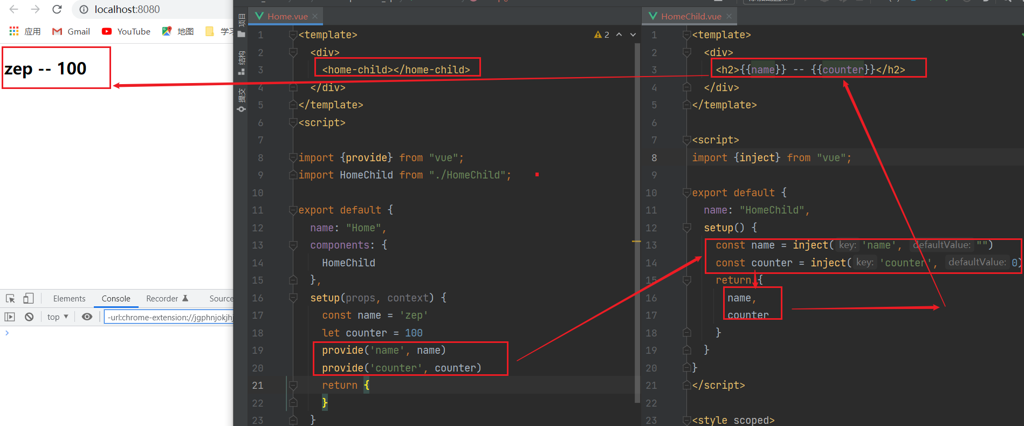Screen dimensions: 1024x426
Task: Collapse the imports fold in Home.vue line 8
Action: click(293, 157)
